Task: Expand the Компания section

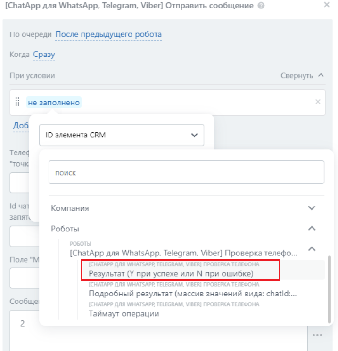Action: point(311,208)
